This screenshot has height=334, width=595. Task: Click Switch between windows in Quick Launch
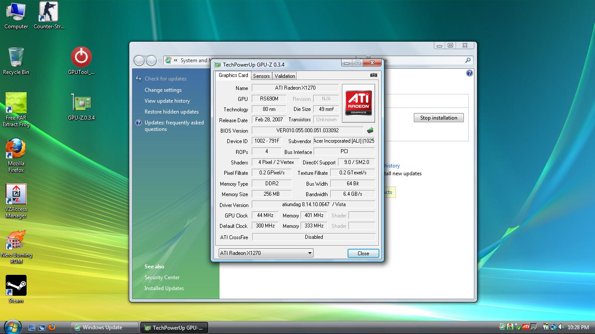pyautogui.click(x=42, y=327)
